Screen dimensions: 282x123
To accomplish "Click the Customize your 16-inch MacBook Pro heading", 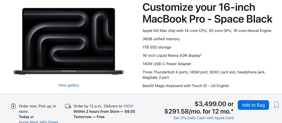I will (x=207, y=13).
